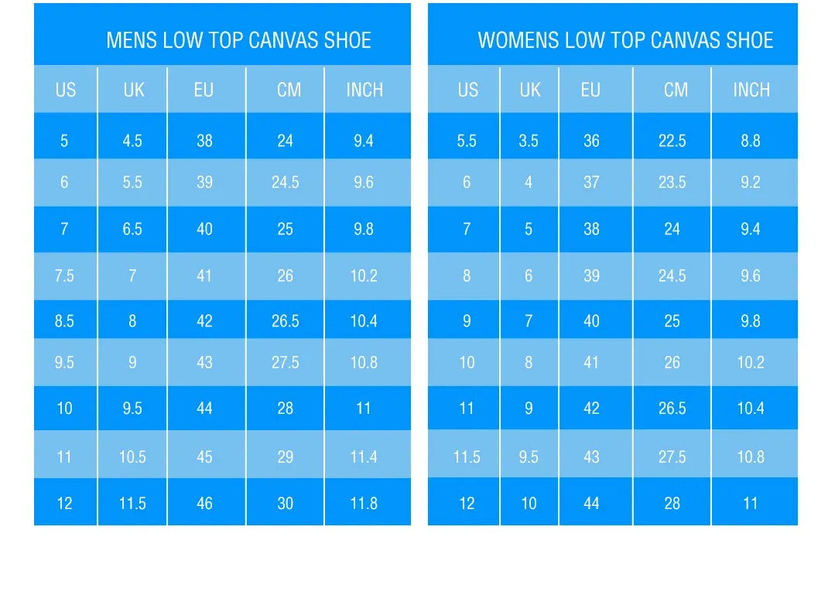Select mens UK size 10.5 cell

coord(132,456)
